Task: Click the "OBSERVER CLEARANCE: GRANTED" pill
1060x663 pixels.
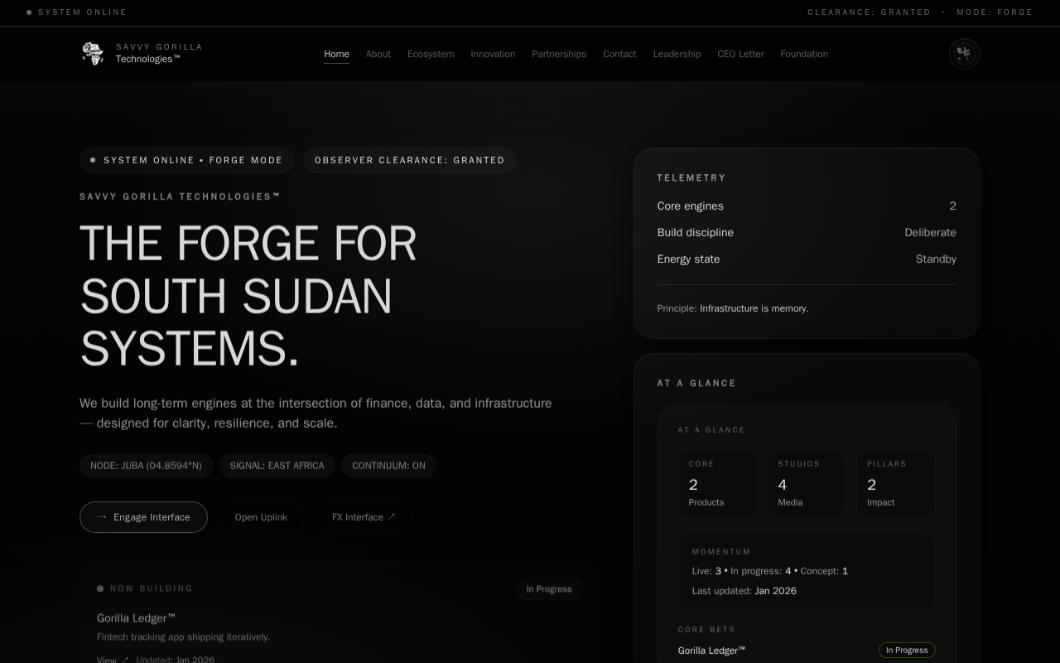Action: pos(410,160)
